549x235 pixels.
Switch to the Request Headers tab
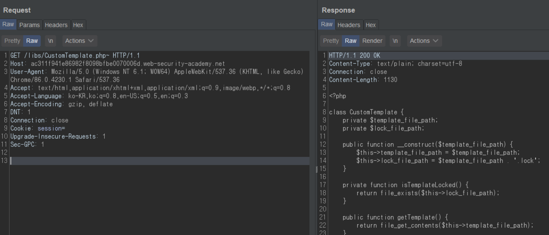(x=56, y=25)
